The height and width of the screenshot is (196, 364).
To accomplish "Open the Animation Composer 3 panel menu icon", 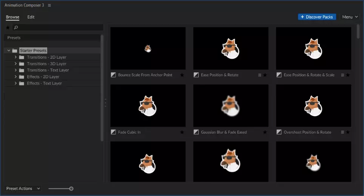I will click(x=49, y=5).
